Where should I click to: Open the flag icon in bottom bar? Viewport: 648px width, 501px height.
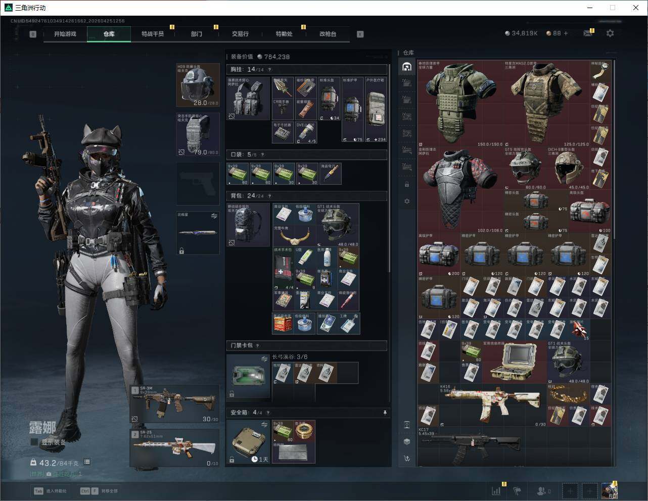tap(517, 490)
